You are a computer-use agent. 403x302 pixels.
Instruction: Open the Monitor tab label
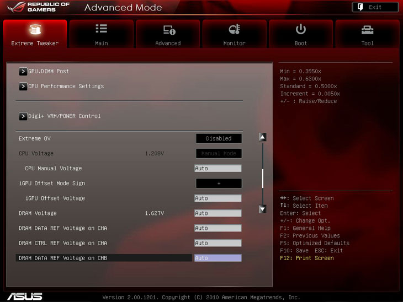click(x=234, y=43)
